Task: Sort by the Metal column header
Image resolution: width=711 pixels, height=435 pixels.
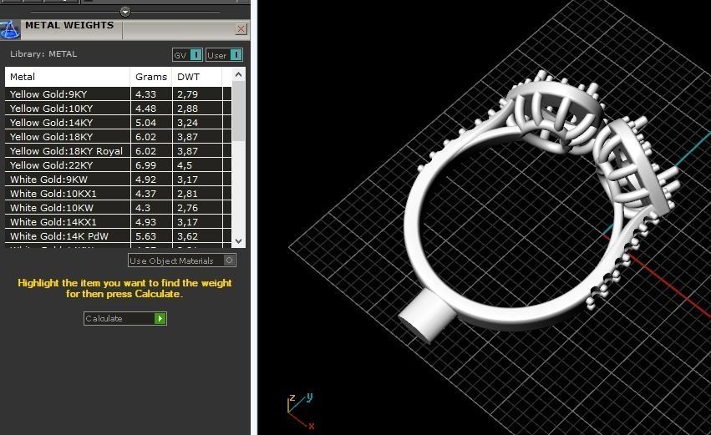Action: click(68, 77)
